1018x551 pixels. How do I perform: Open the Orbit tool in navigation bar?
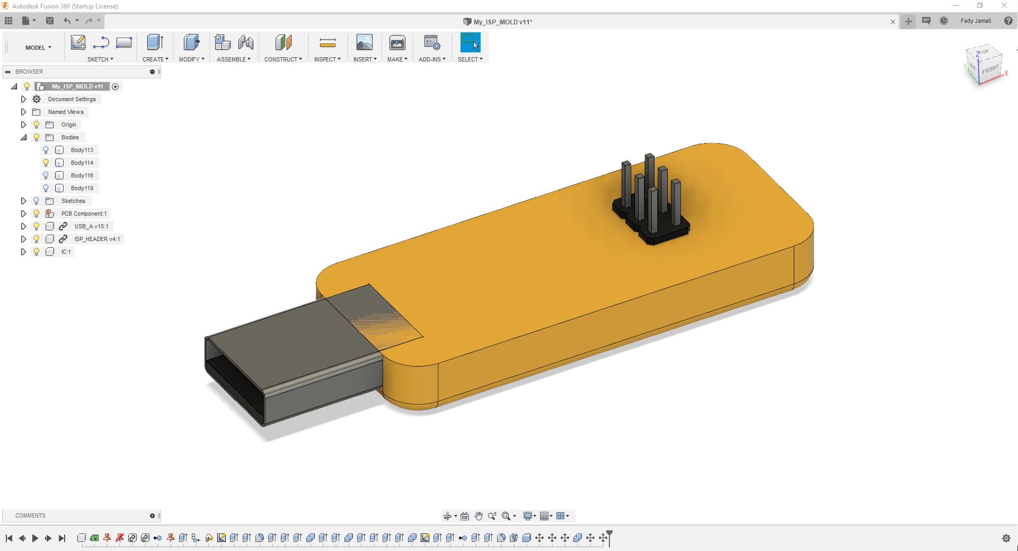coord(447,516)
